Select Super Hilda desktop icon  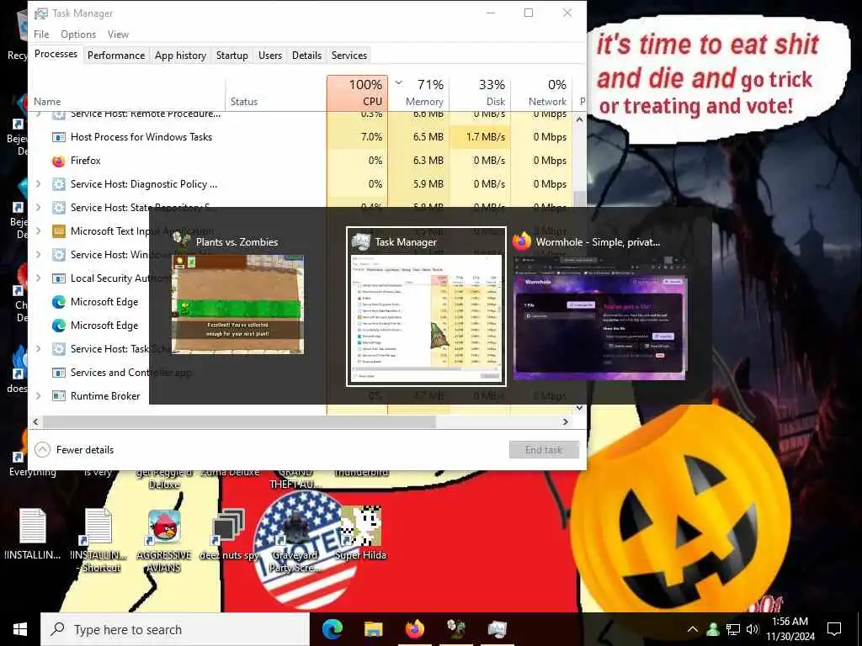(360, 534)
